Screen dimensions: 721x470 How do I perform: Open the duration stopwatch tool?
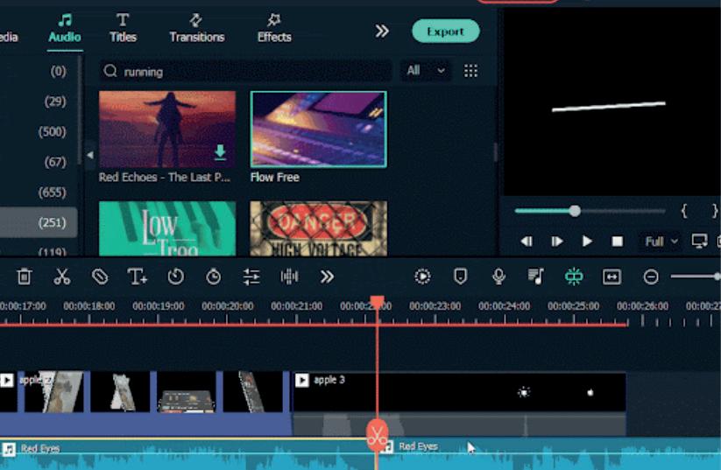tap(214, 277)
